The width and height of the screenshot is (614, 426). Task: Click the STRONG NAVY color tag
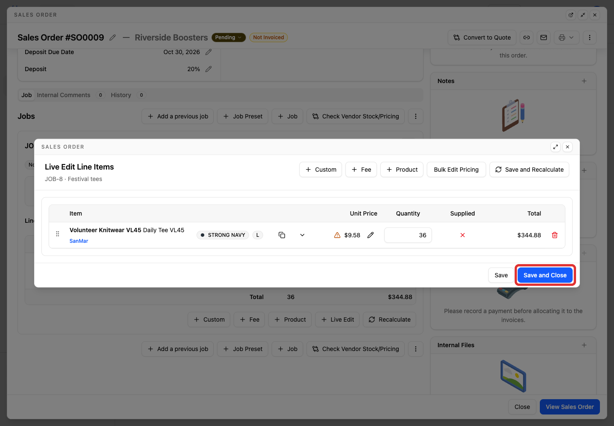[x=223, y=235]
